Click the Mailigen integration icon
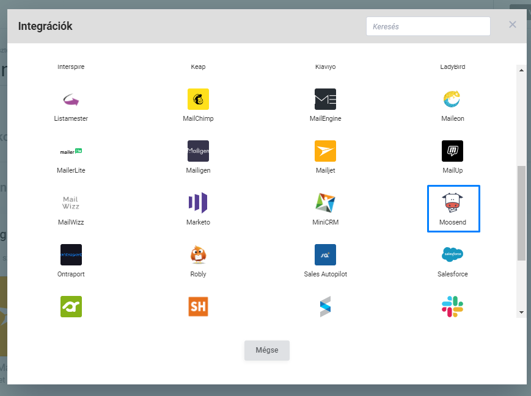This screenshot has width=531, height=396. coord(198,151)
